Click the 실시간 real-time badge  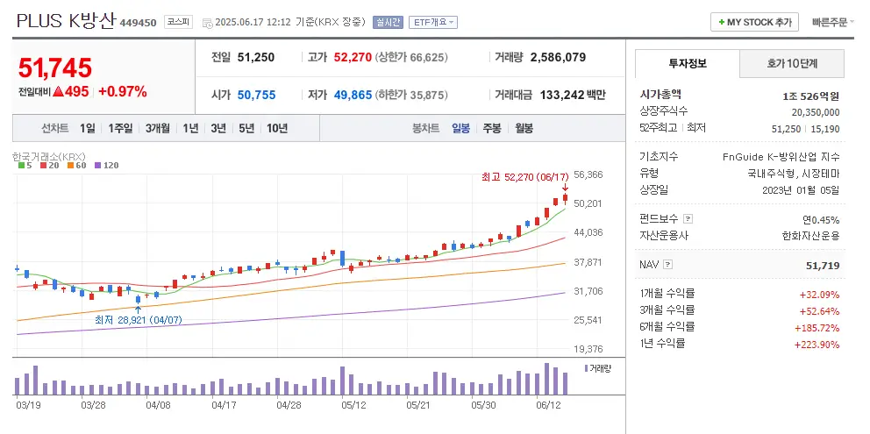[x=387, y=23]
